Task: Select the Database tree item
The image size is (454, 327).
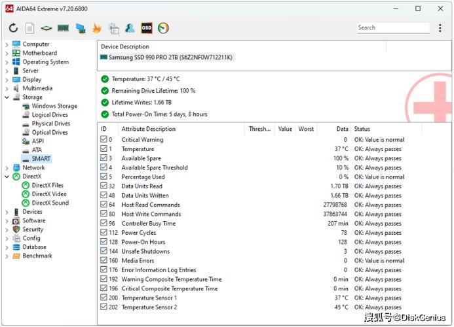Action: pyautogui.click(x=34, y=247)
